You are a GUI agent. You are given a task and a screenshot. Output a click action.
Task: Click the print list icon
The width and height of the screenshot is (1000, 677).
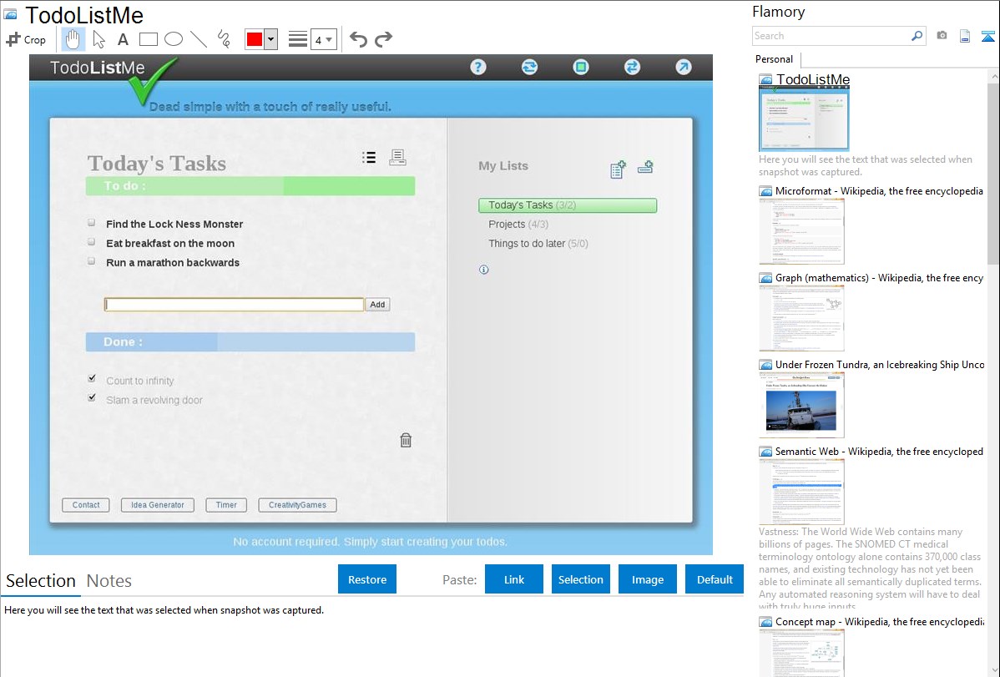click(398, 157)
